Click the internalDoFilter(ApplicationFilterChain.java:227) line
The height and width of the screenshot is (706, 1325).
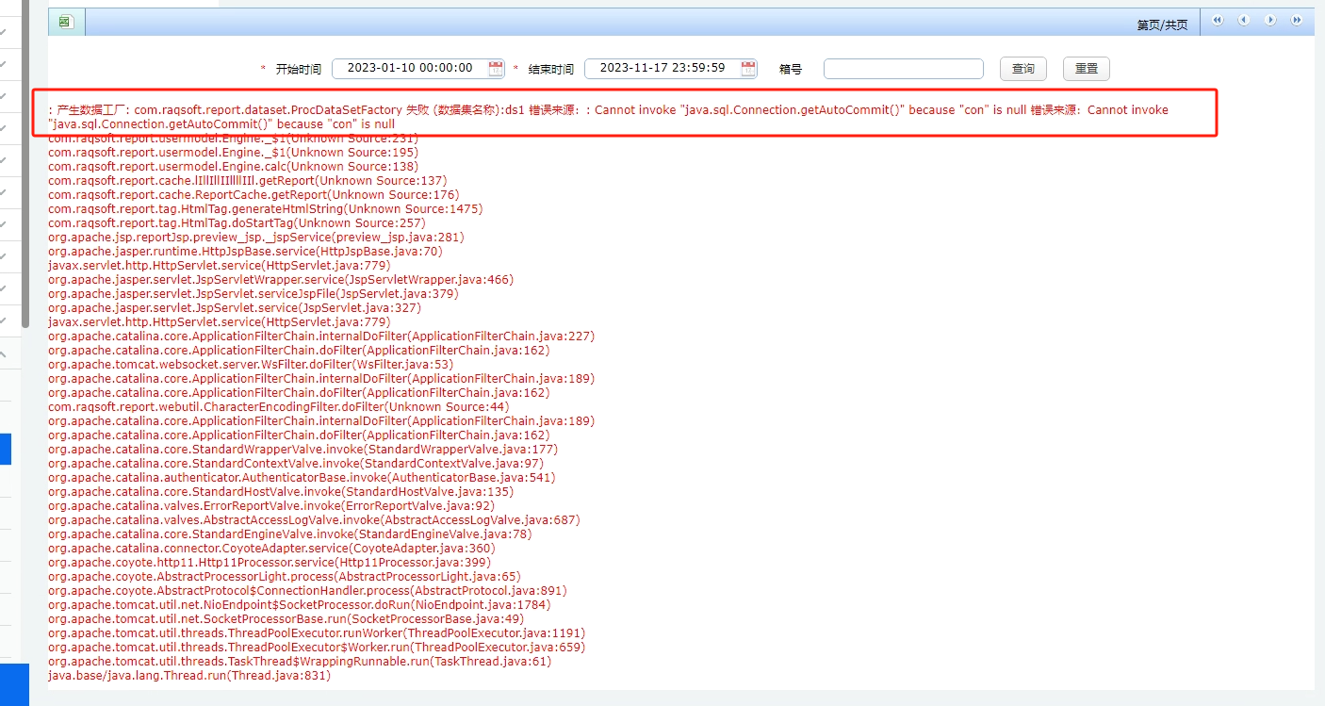pos(321,336)
